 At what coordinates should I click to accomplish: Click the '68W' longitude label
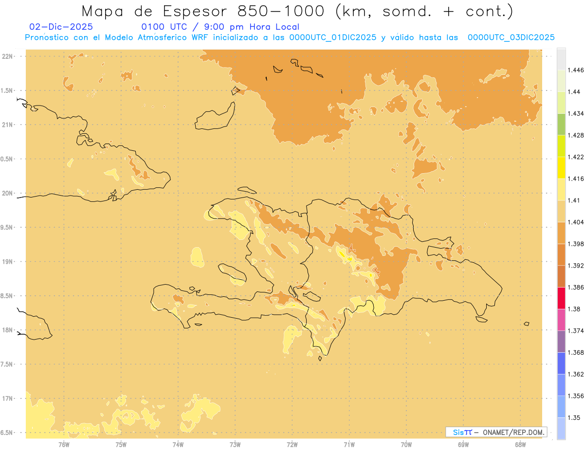click(520, 445)
